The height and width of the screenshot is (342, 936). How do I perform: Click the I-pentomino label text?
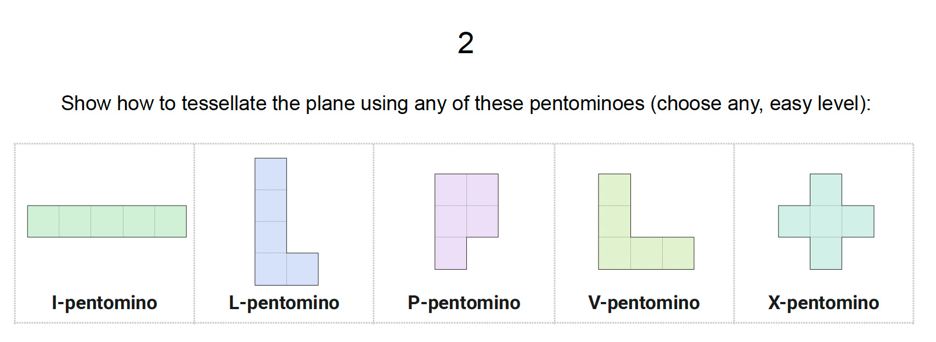(x=105, y=303)
